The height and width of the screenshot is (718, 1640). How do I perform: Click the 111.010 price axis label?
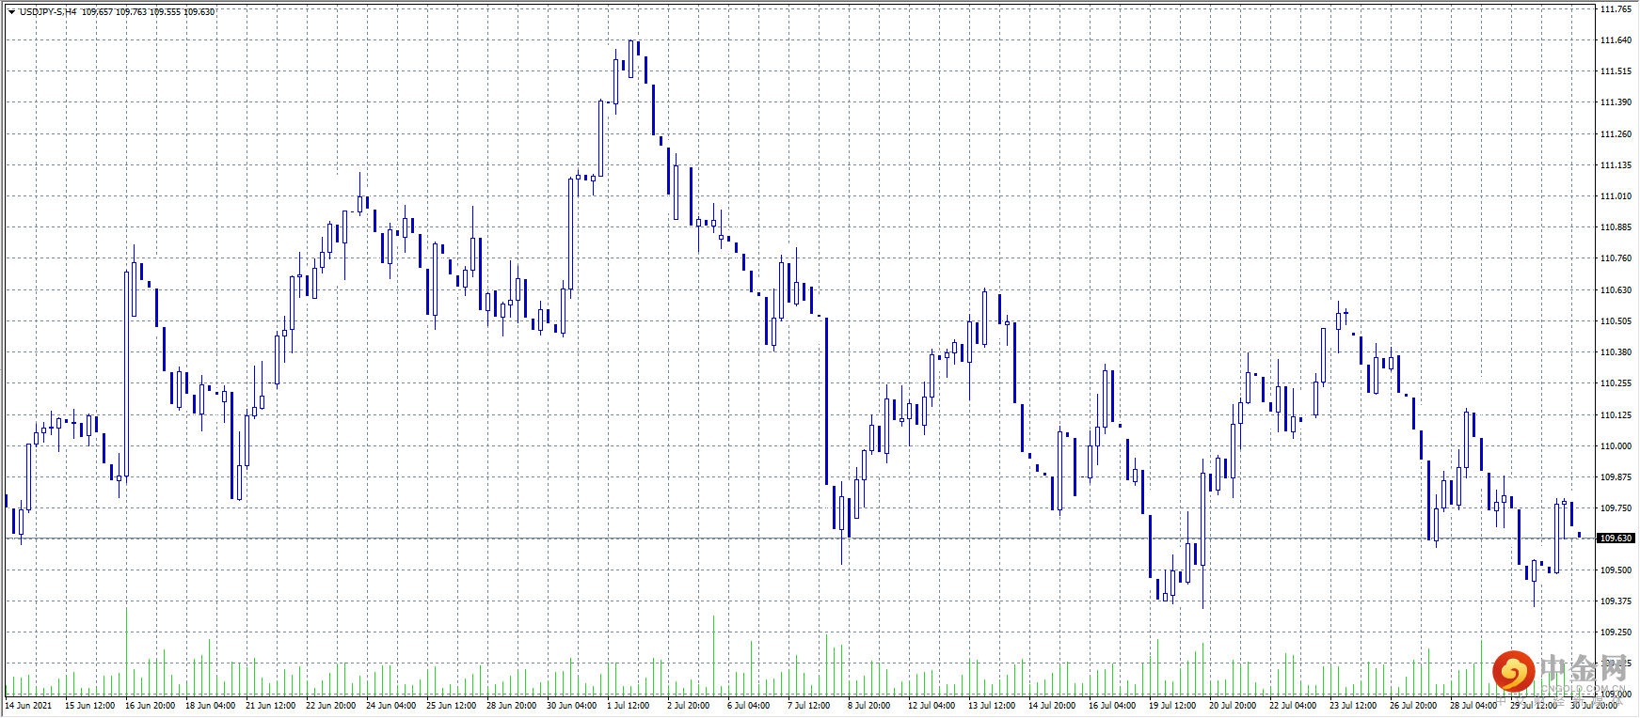pyautogui.click(x=1616, y=196)
